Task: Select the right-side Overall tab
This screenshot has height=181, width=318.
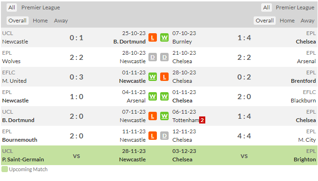Action: coord(264,21)
